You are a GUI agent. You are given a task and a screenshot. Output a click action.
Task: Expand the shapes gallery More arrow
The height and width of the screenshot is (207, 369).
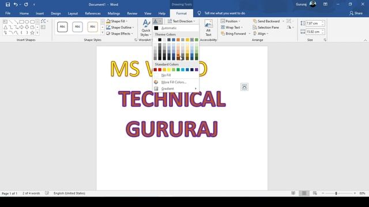coord(37,33)
